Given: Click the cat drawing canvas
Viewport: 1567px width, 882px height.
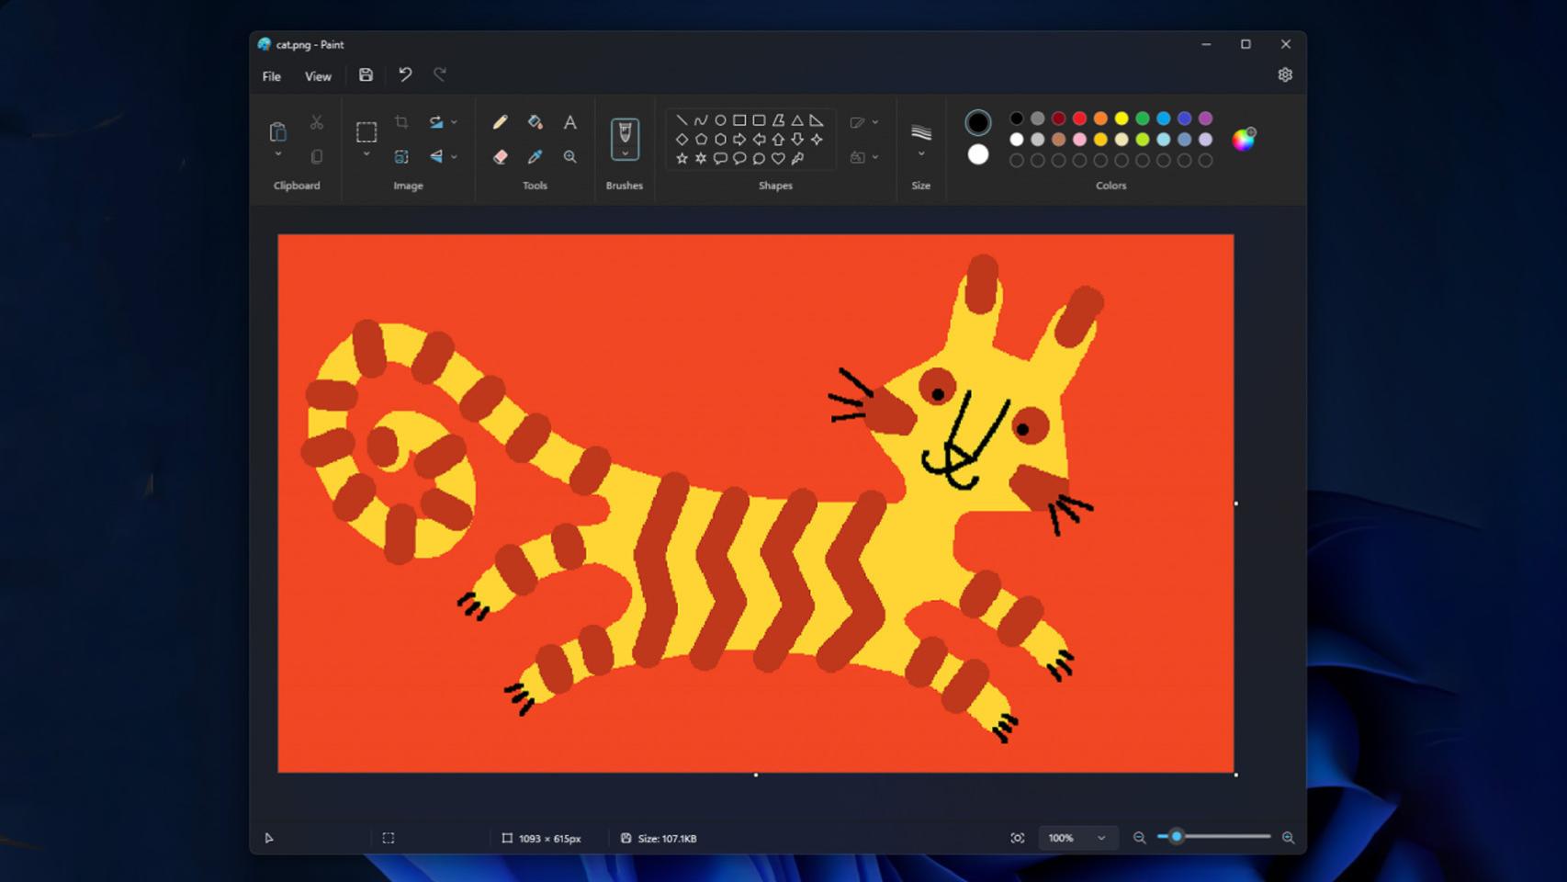Looking at the screenshot, I should click(756, 503).
